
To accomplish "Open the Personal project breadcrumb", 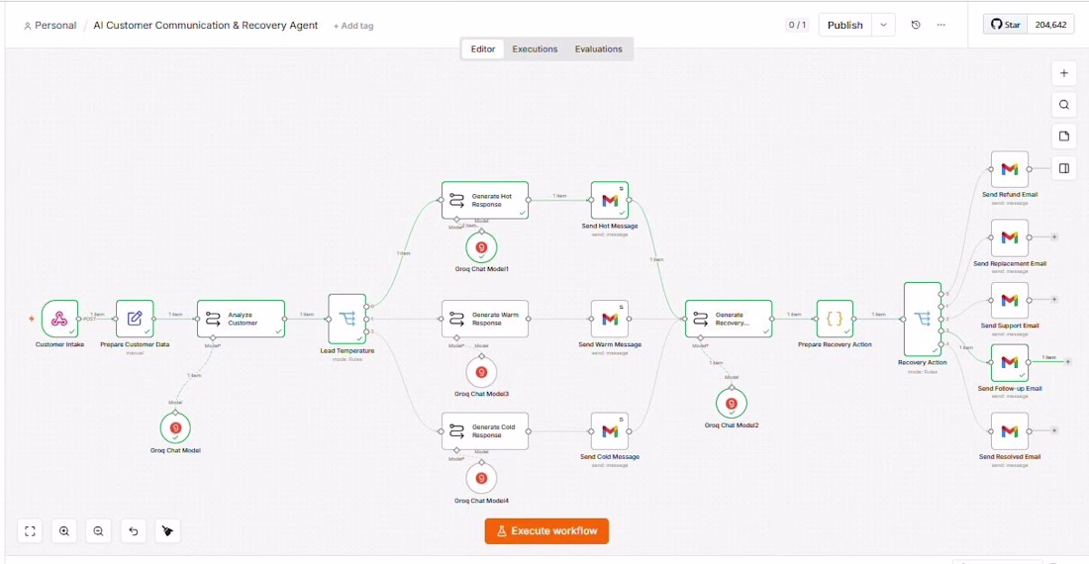I will click(50, 25).
